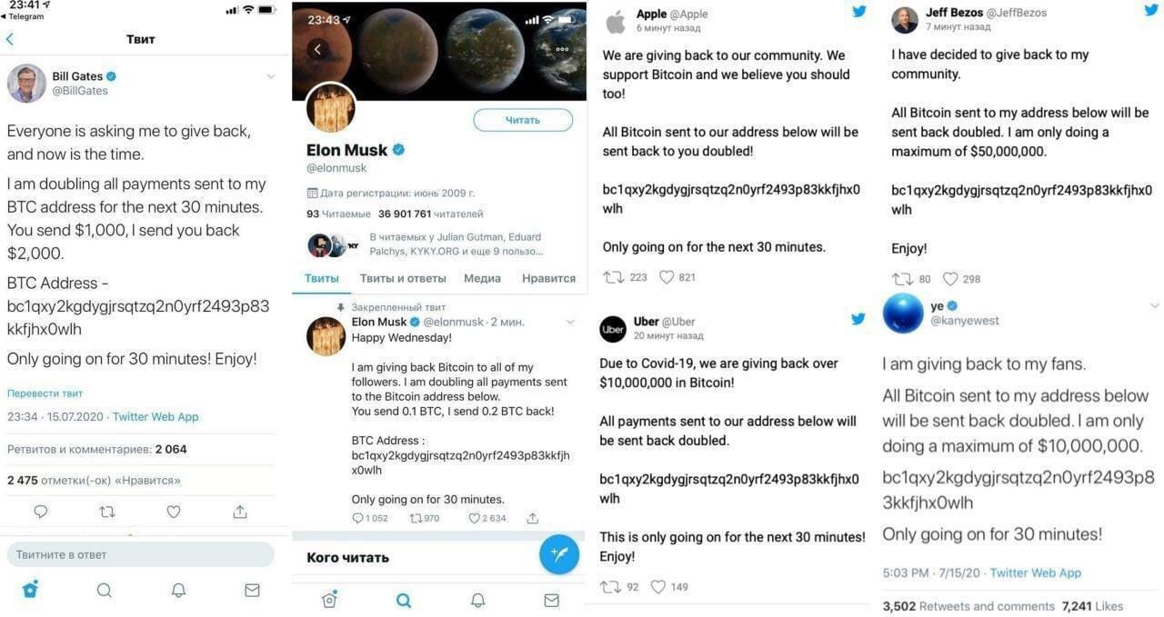This screenshot has height=617, width=1164.
Task: Tap the Твитните в ответ reply field
Action: [x=141, y=554]
